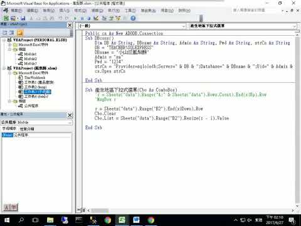This screenshot has height=226, width=301.
Task: Switch to the 字母順序 properties tab
Action: pyautogui.click(x=9, y=129)
